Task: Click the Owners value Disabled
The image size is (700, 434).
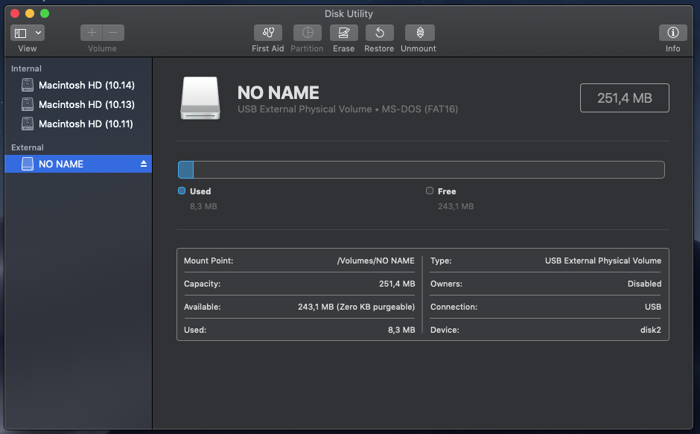Action: [645, 284]
